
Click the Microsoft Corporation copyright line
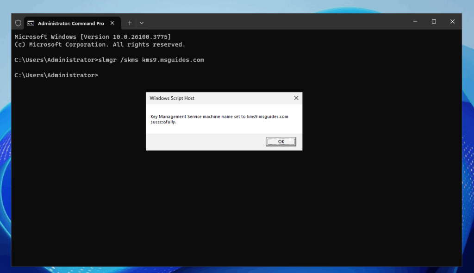(x=100, y=44)
